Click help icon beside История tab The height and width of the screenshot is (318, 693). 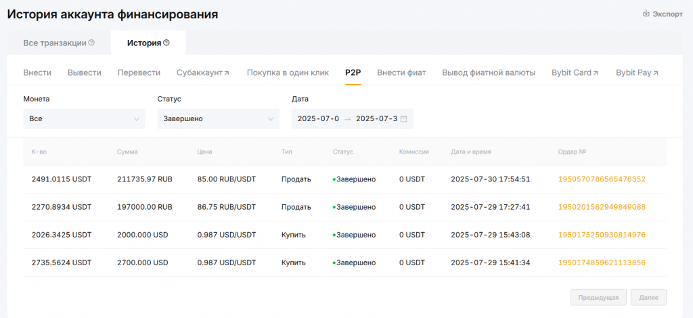coord(166,43)
